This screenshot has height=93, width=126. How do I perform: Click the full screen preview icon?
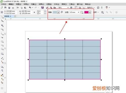click(x=71, y=8)
